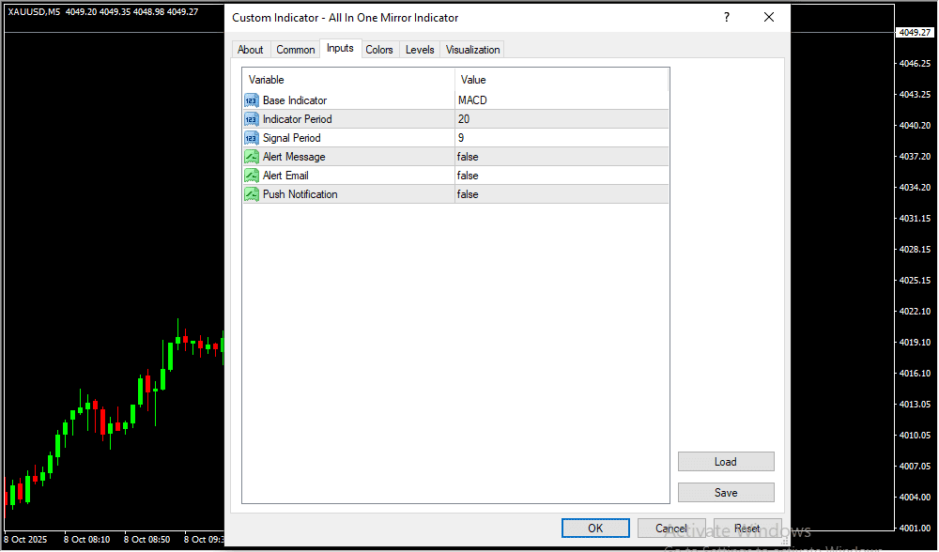
Task: Click the question mark help icon
Action: point(726,18)
